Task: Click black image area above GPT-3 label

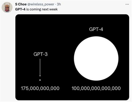Action: 40,35
